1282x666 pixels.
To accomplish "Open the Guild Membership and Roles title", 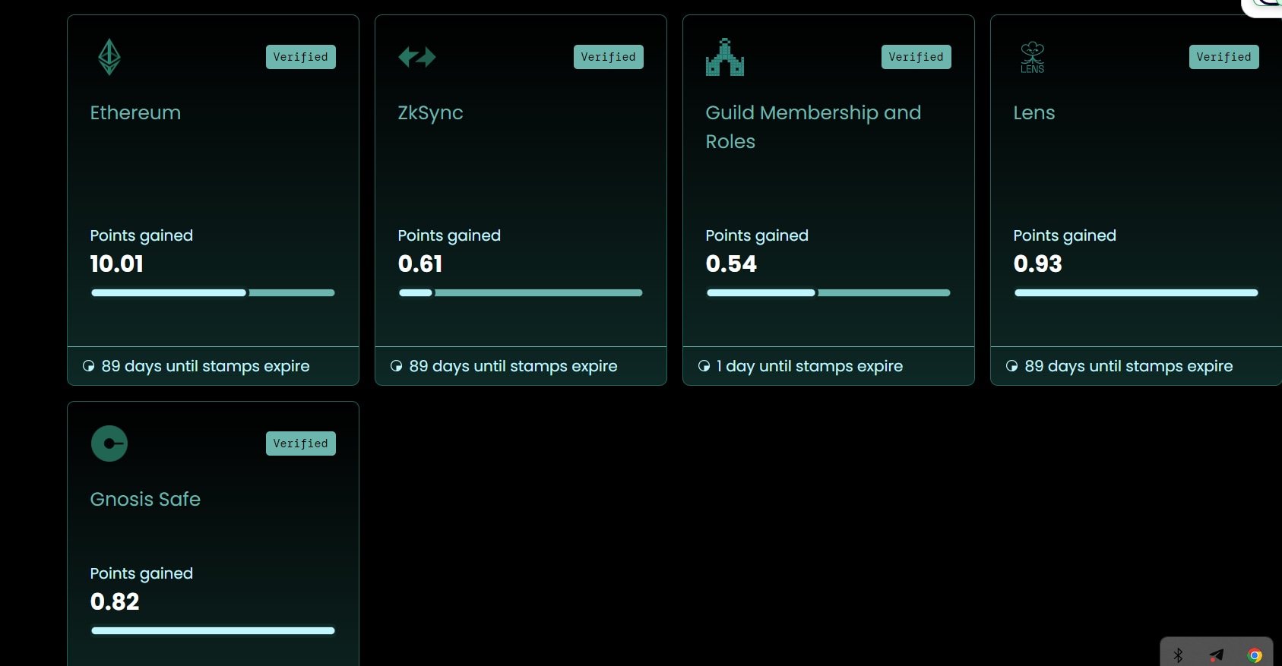I will [813, 127].
